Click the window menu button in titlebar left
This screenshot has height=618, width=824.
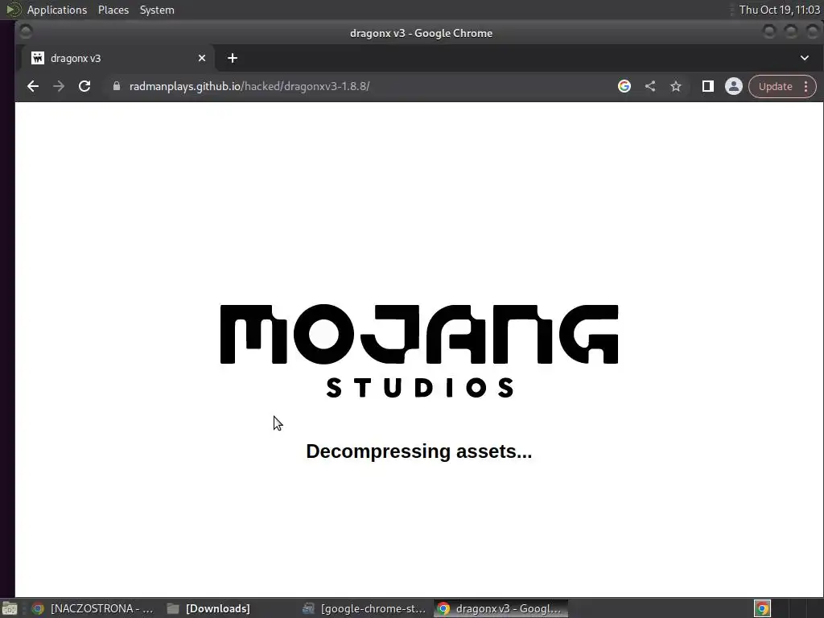[x=26, y=32]
